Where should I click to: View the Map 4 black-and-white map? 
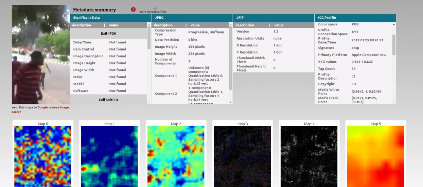coord(309,156)
